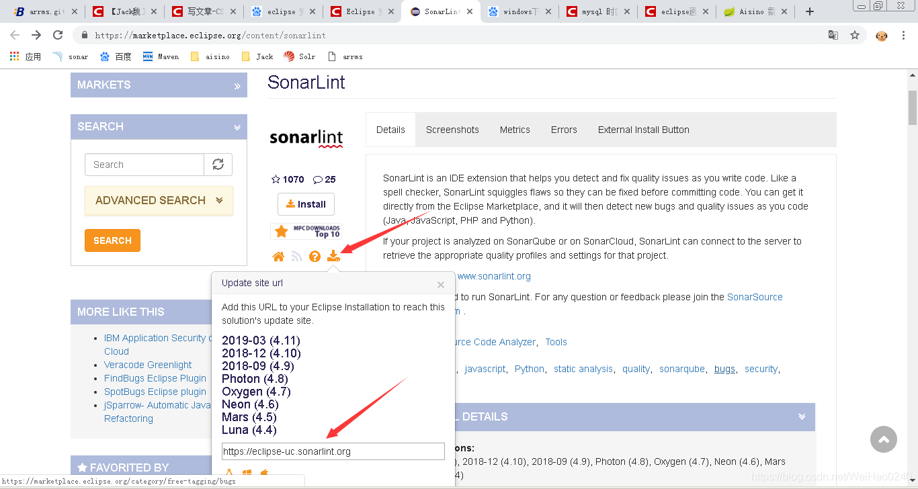Image resolution: width=918 pixels, height=489 pixels.
Task: Open the SonarLint homepage house icon
Action: pos(278,256)
